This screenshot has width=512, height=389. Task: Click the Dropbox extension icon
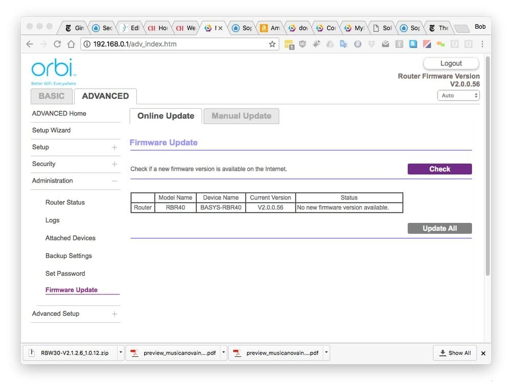[372, 44]
